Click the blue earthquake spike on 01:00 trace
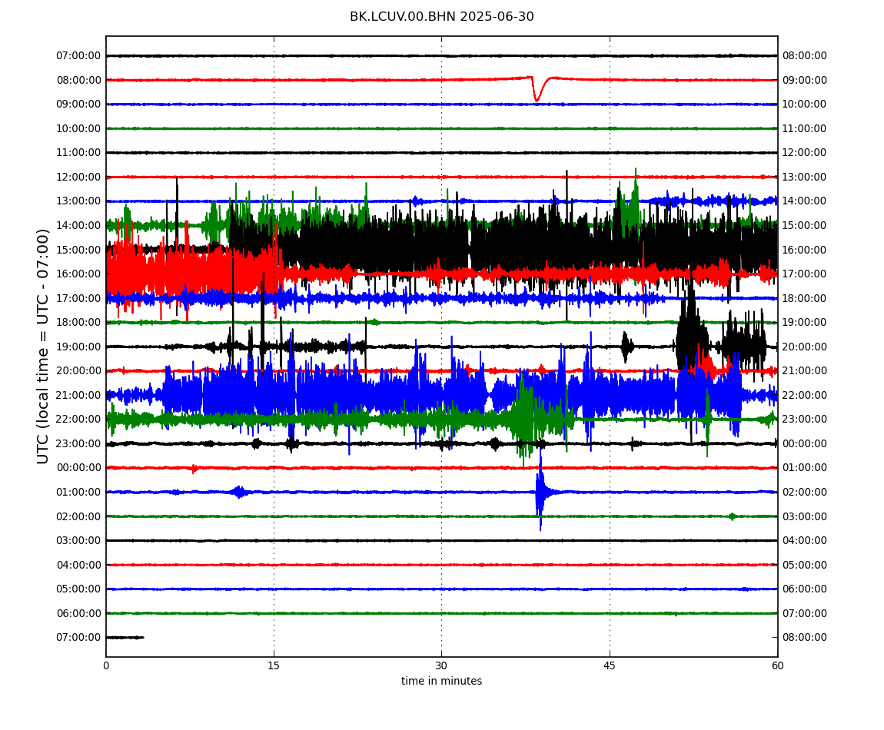Viewport: 884px width, 730px height. 540,490
